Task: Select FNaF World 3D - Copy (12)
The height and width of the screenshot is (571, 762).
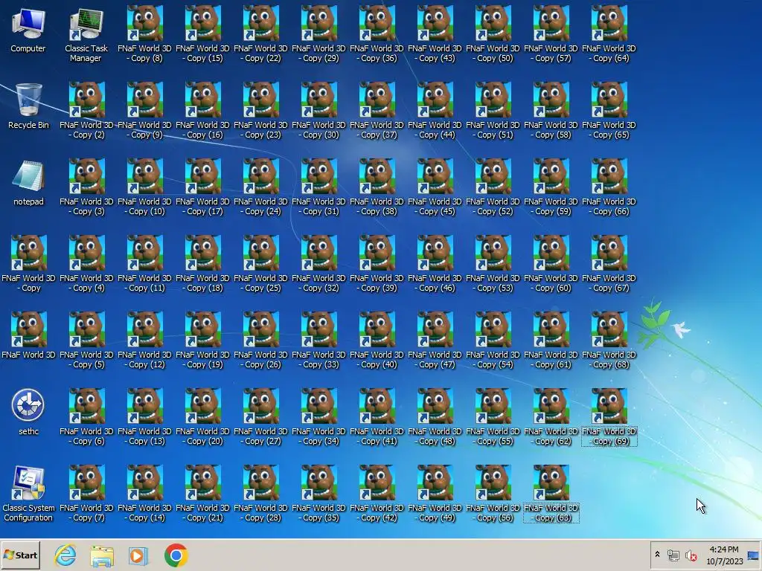Action: [x=144, y=340]
